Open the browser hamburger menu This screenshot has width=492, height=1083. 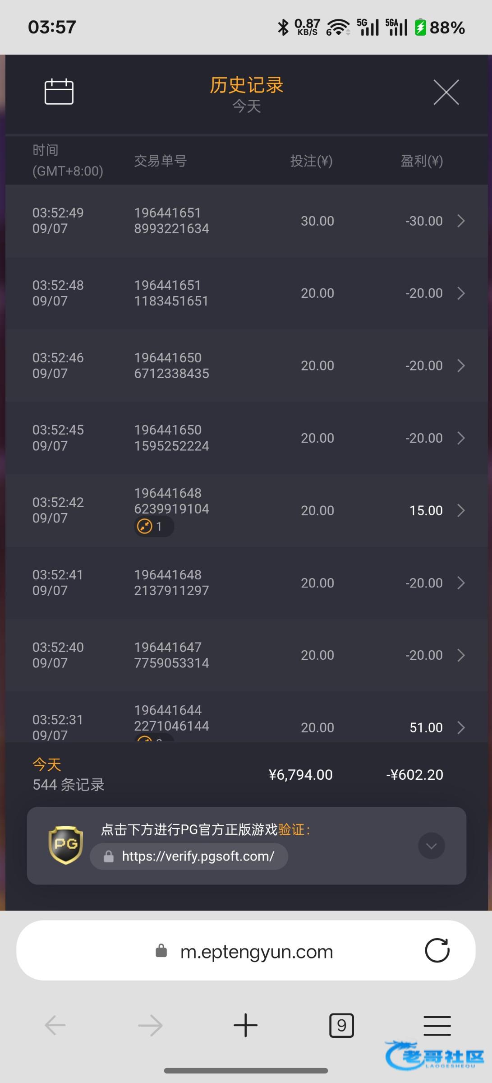pyautogui.click(x=437, y=1025)
